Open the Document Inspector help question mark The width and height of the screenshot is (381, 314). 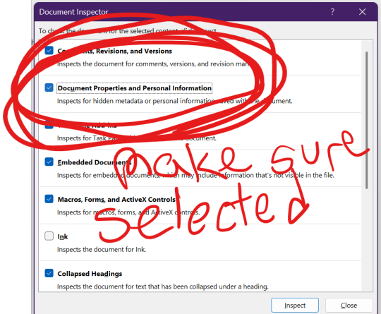coord(332,12)
